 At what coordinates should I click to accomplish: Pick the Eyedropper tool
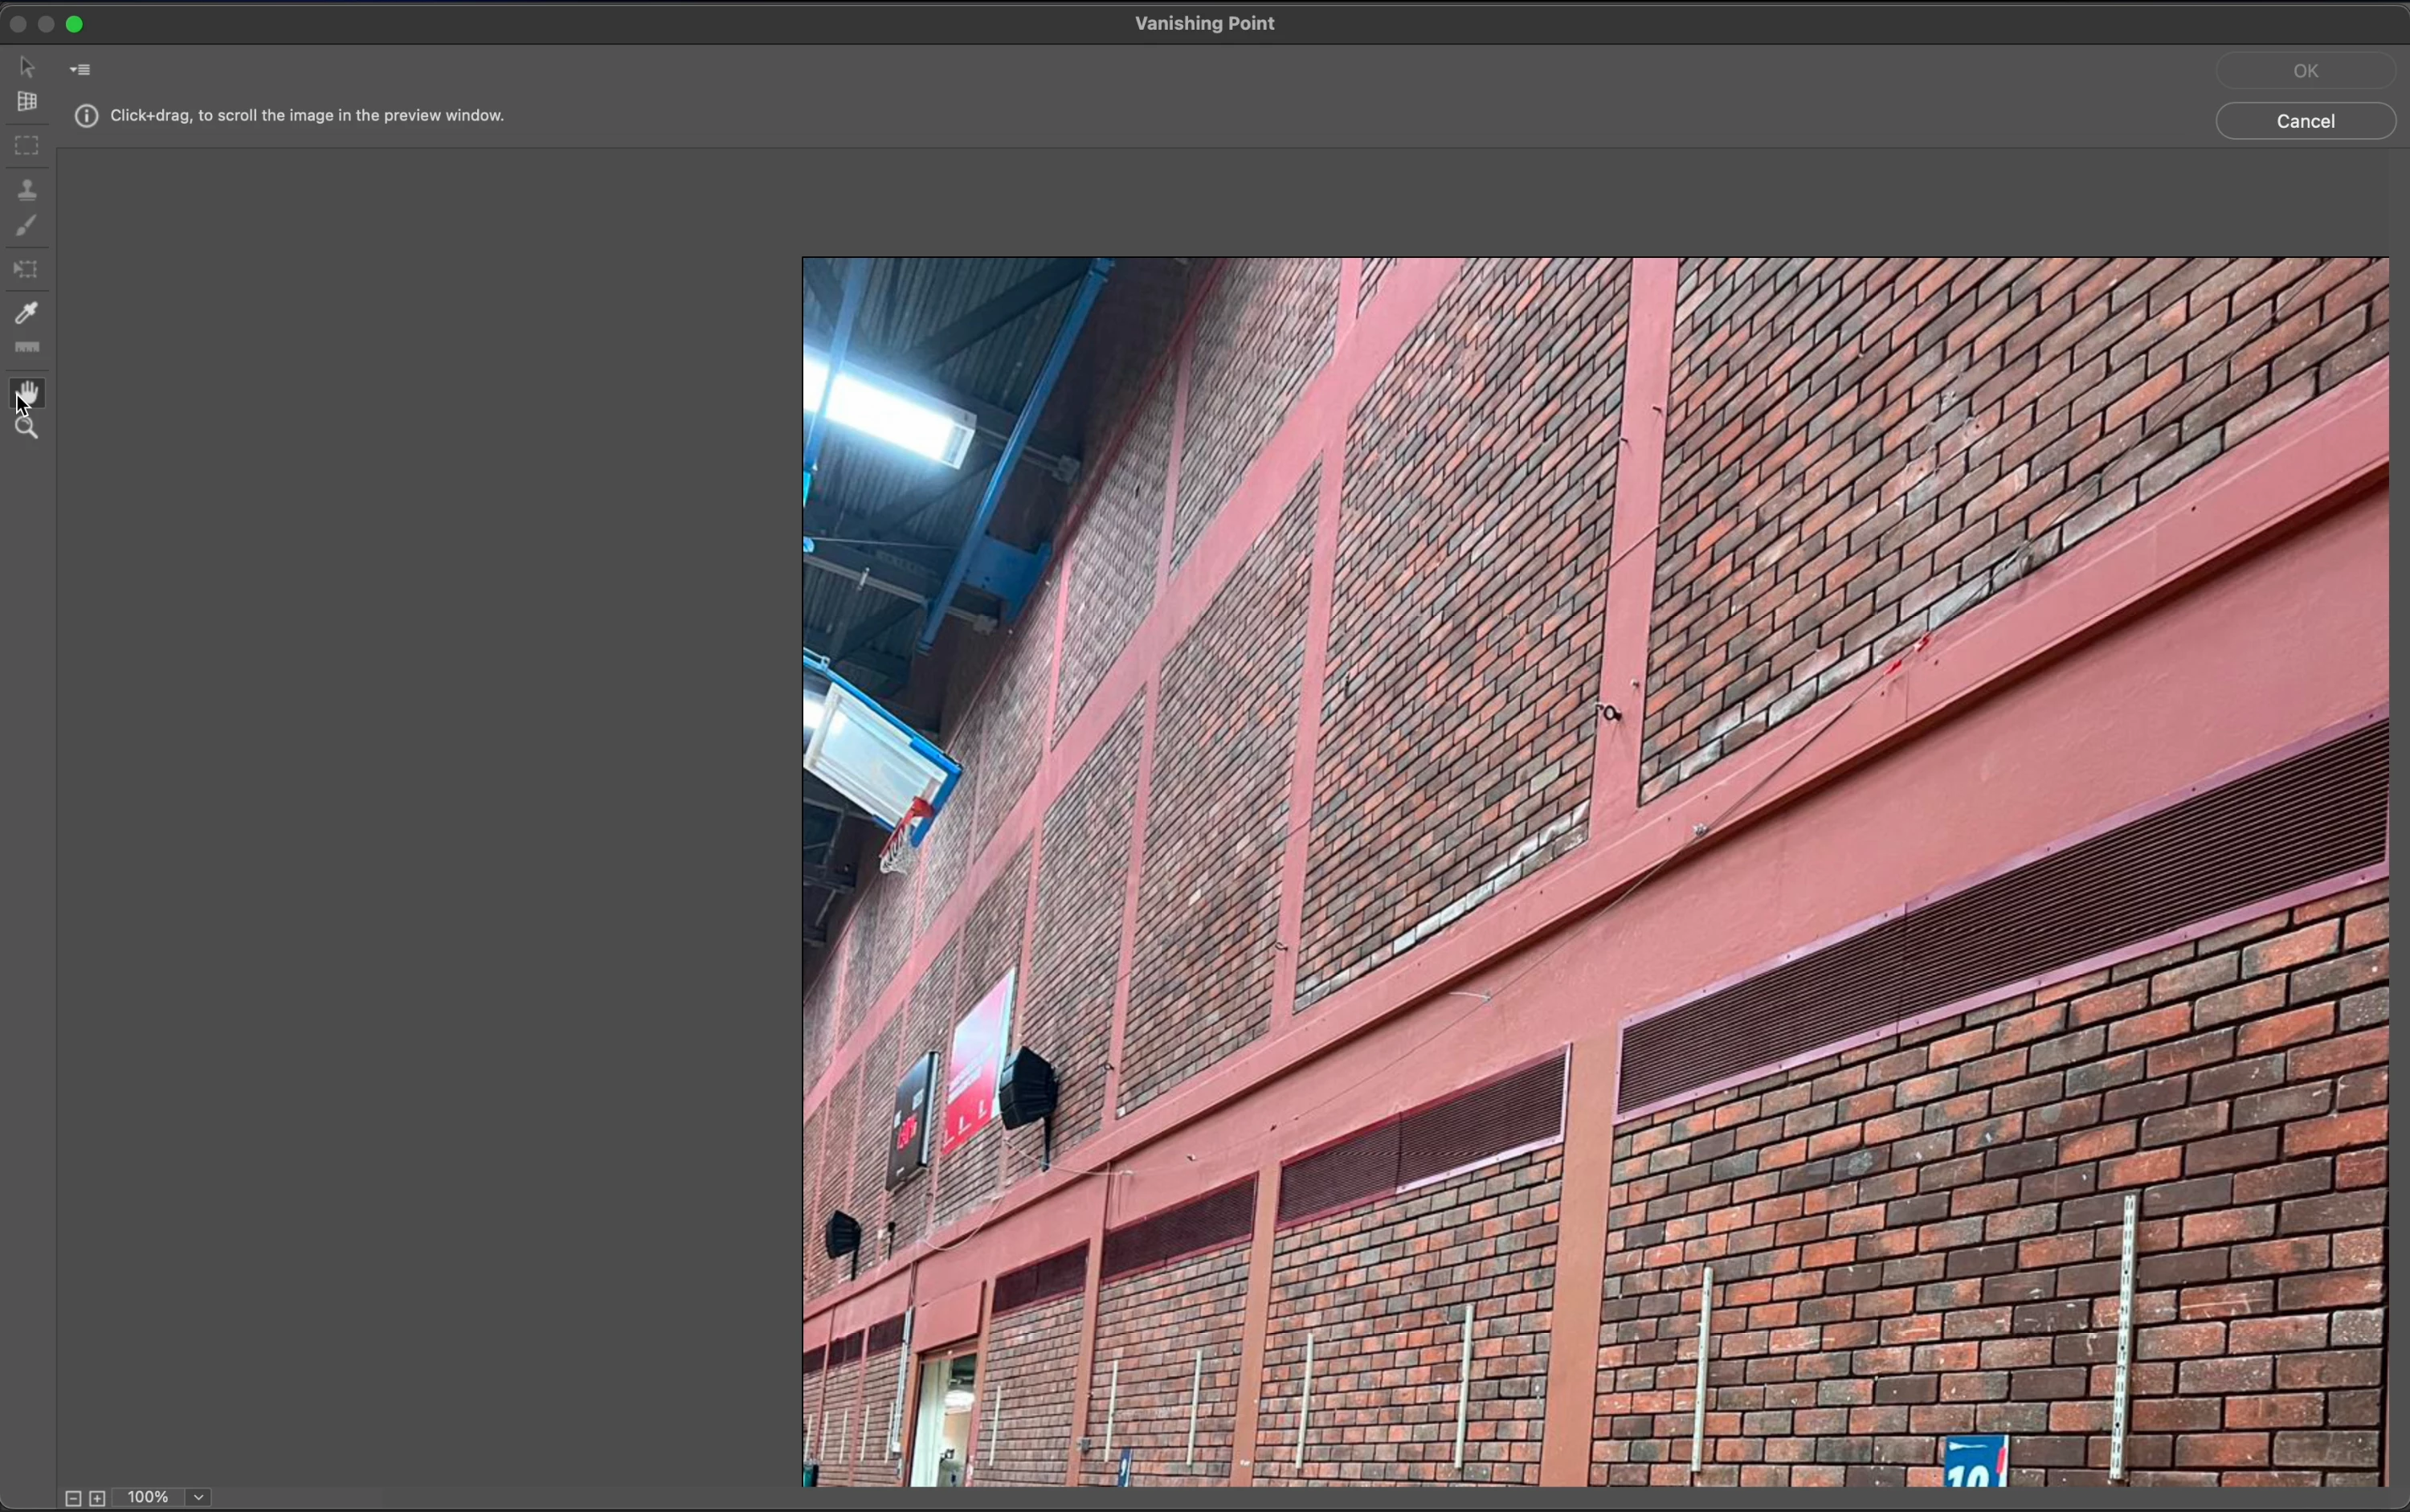click(x=27, y=313)
